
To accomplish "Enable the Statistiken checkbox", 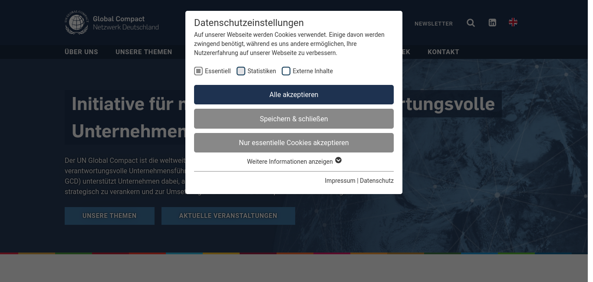I will [241, 71].
